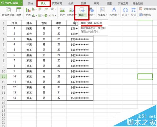Expand the bar chart dropdown arrow
The width and height of the screenshot is (157, 127).
(x=43, y=9)
